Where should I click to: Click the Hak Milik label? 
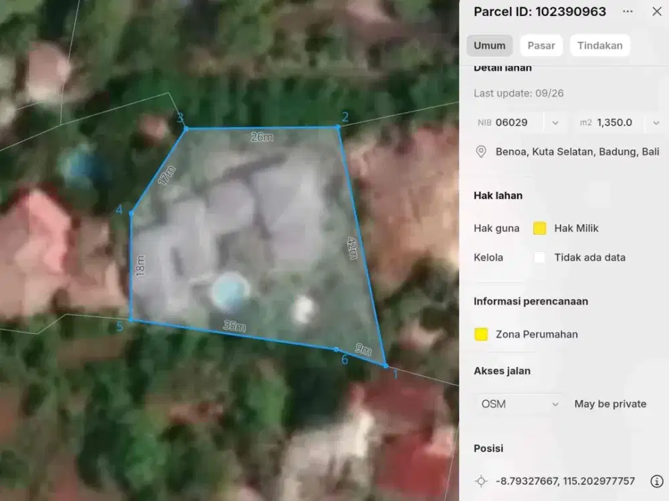(x=576, y=228)
